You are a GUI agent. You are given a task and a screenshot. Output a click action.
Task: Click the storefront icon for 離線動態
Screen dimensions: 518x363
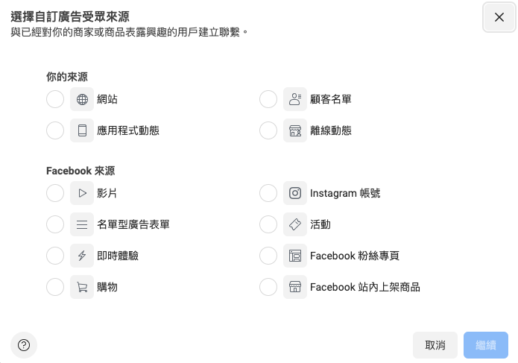295,130
